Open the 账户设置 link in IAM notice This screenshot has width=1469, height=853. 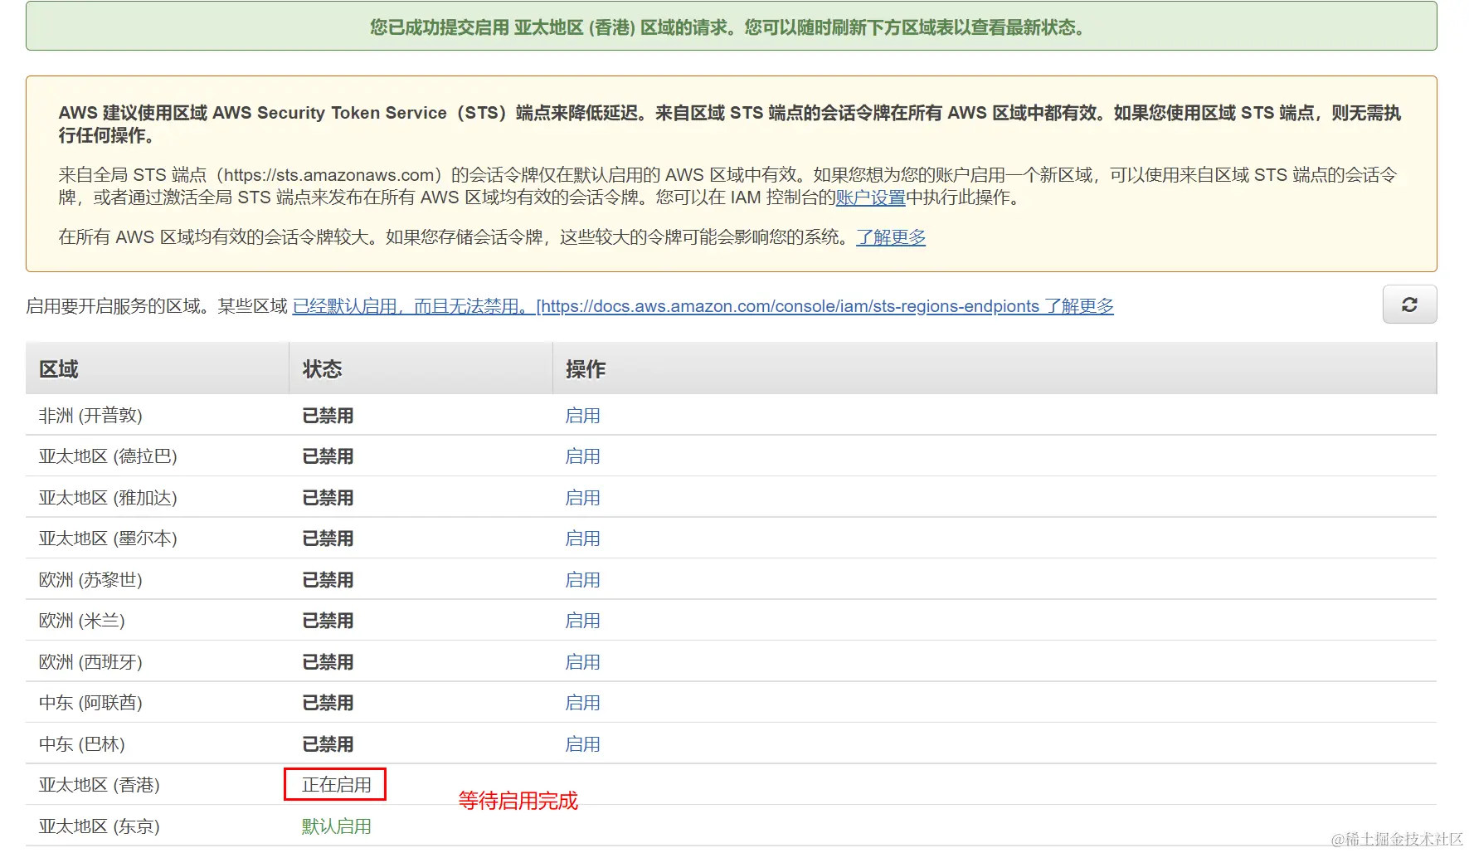pos(870,197)
